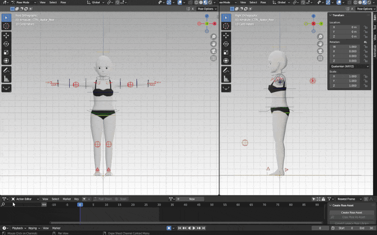Select the Rotate tool in left viewport
Screen dimensions: 377x235
click(x=6, y=44)
